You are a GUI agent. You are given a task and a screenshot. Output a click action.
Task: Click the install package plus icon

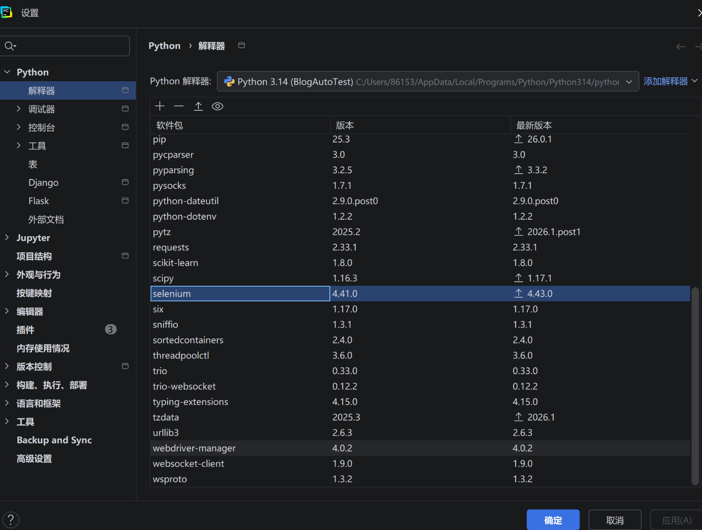coord(160,106)
